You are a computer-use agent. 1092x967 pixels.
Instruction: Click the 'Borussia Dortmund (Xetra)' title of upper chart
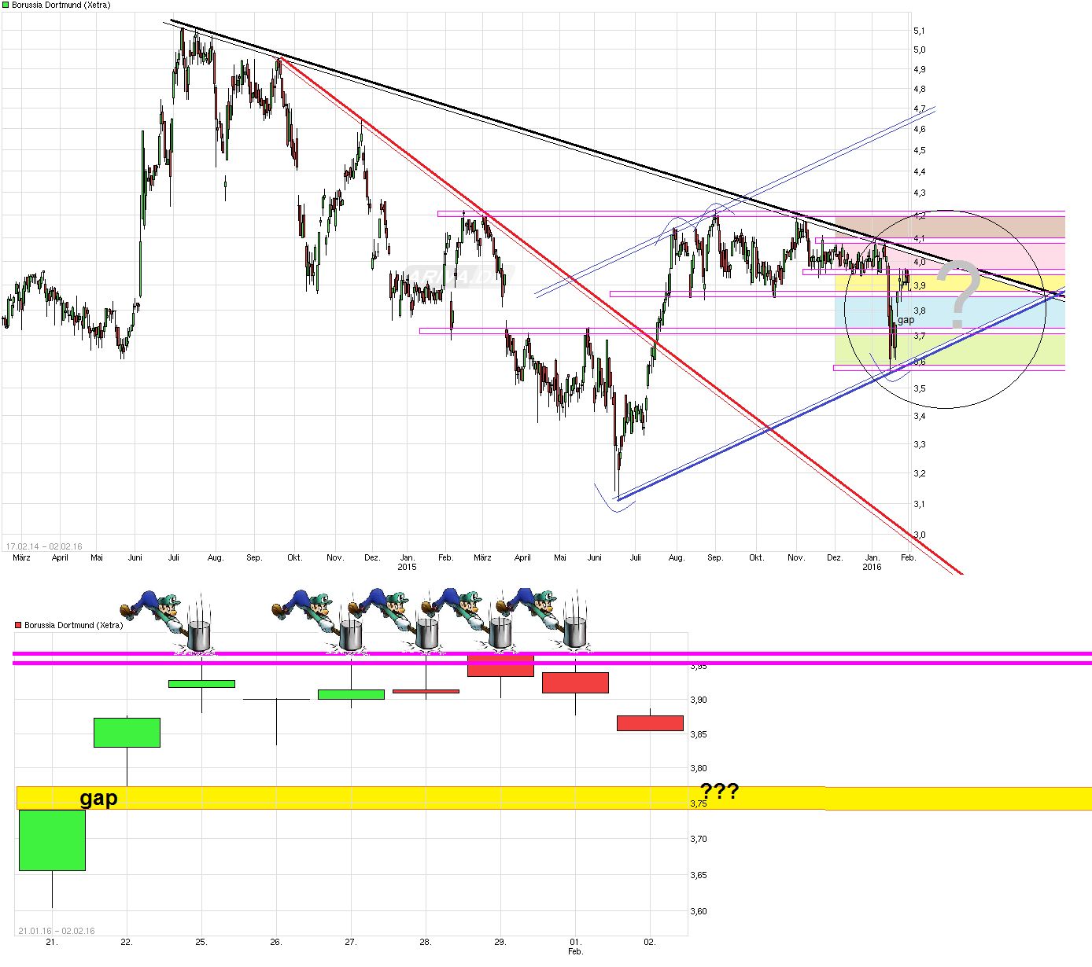coord(61,5)
